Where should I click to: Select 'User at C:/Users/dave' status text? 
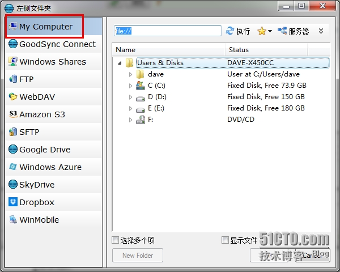click(x=263, y=74)
